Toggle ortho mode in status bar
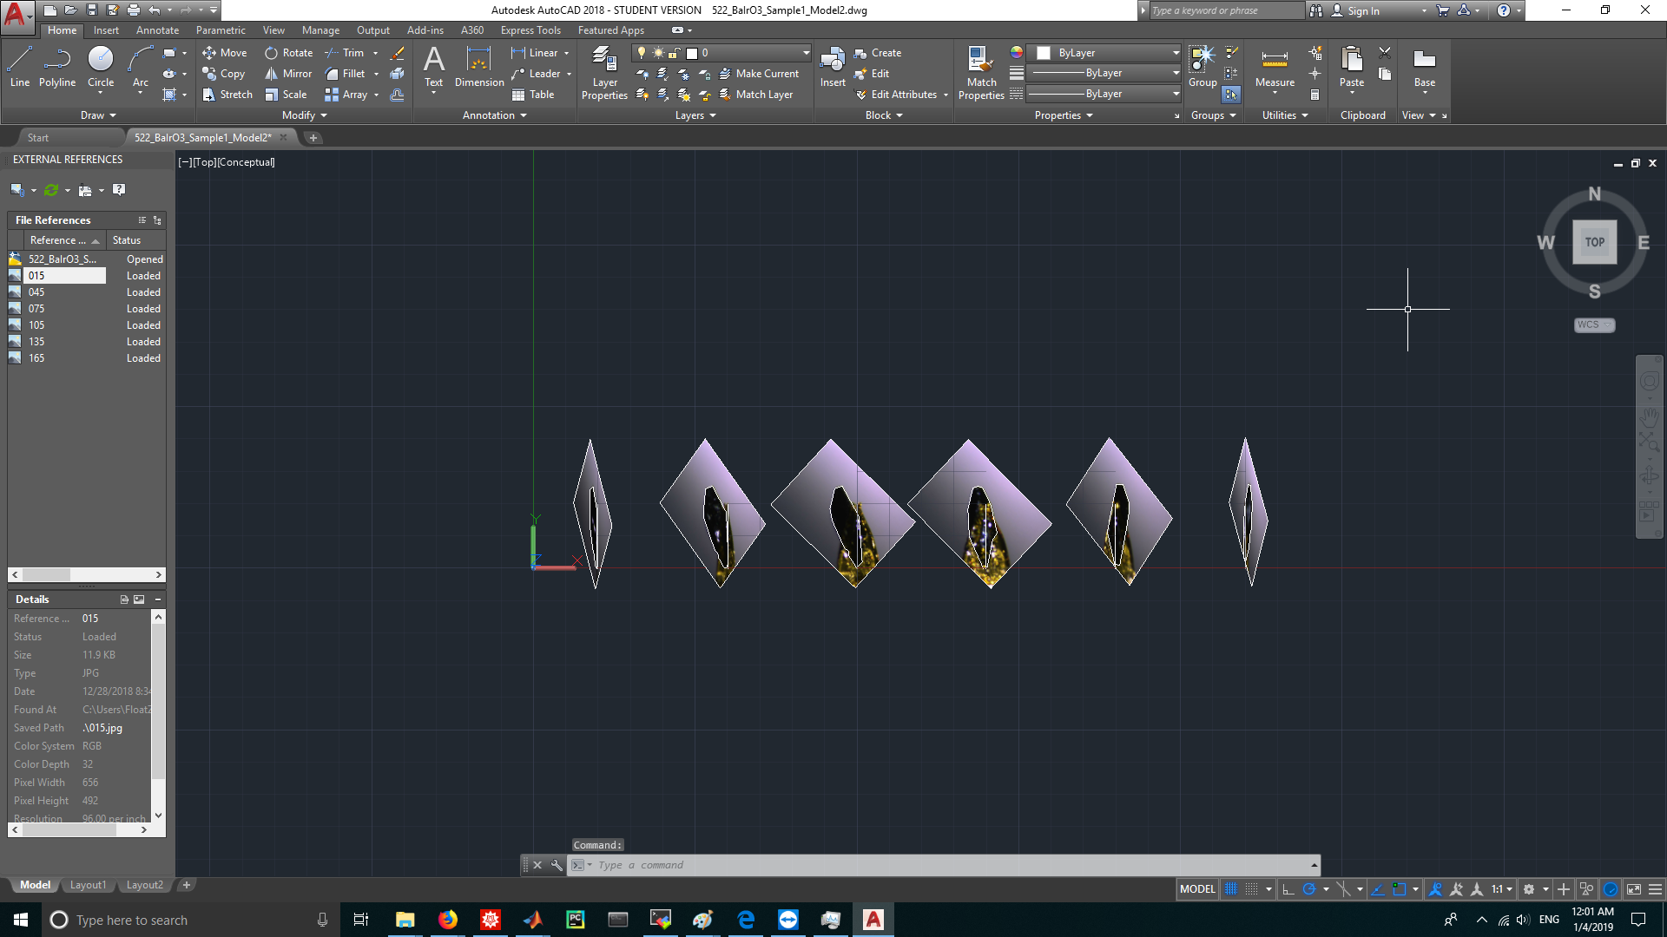Image resolution: width=1667 pixels, height=937 pixels. [x=1288, y=889]
